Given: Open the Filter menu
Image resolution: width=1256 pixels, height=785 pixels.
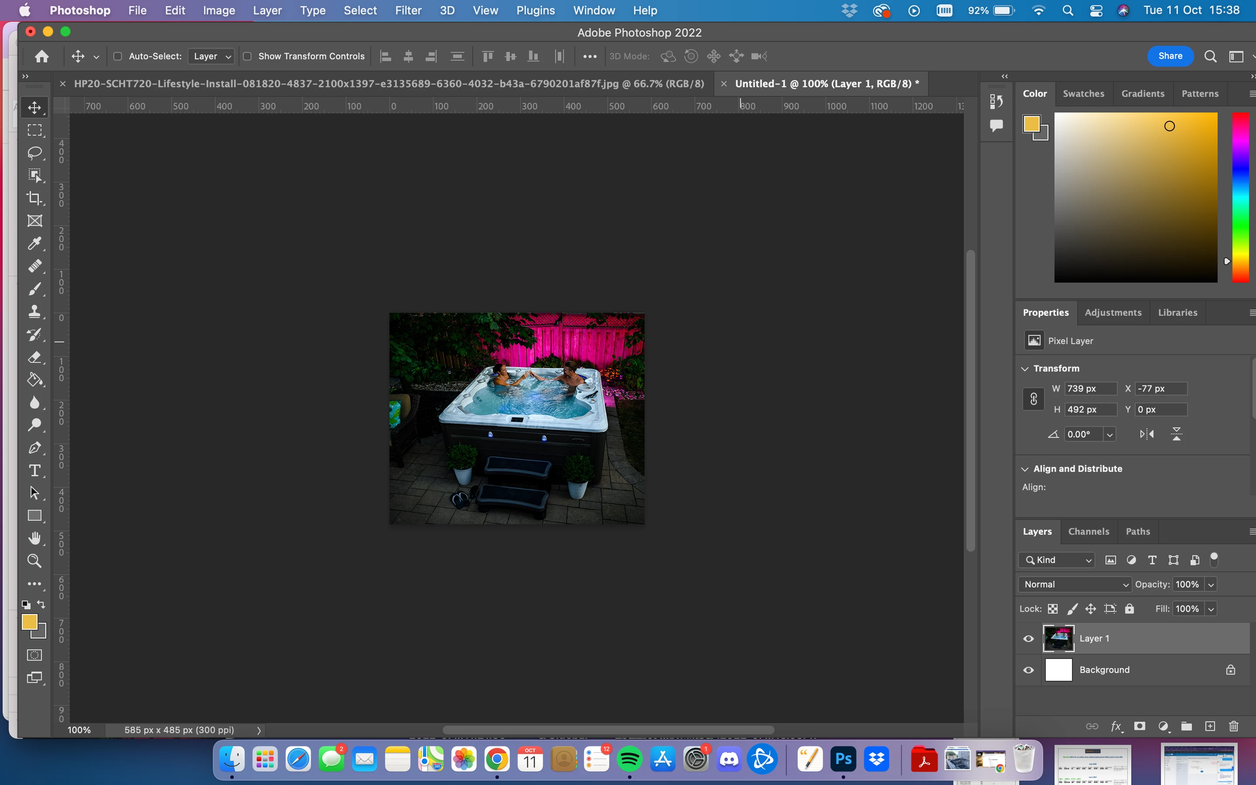Looking at the screenshot, I should [x=408, y=10].
